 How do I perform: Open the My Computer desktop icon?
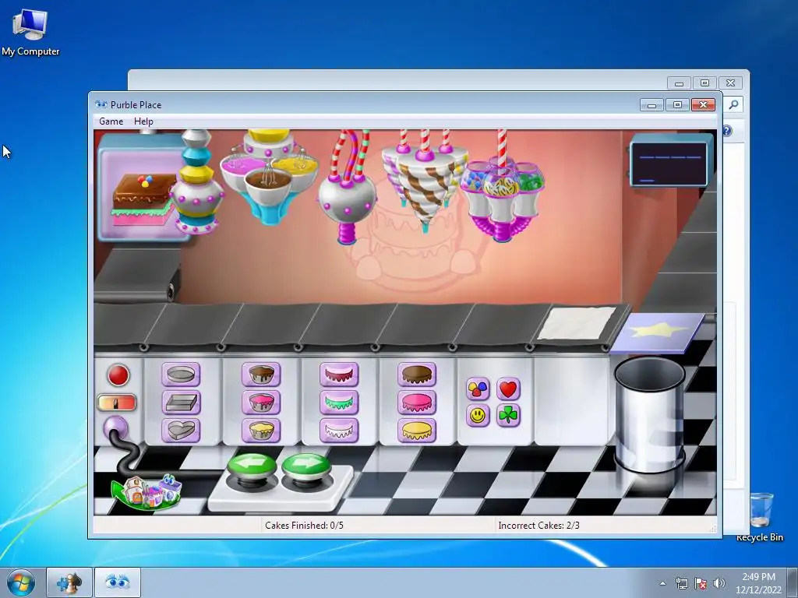(x=30, y=31)
